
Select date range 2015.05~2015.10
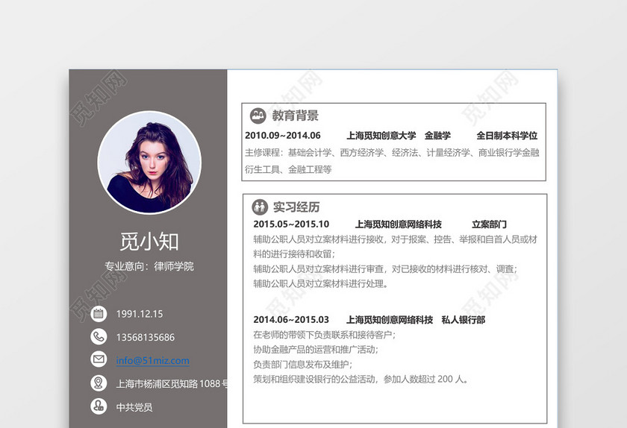(291, 224)
